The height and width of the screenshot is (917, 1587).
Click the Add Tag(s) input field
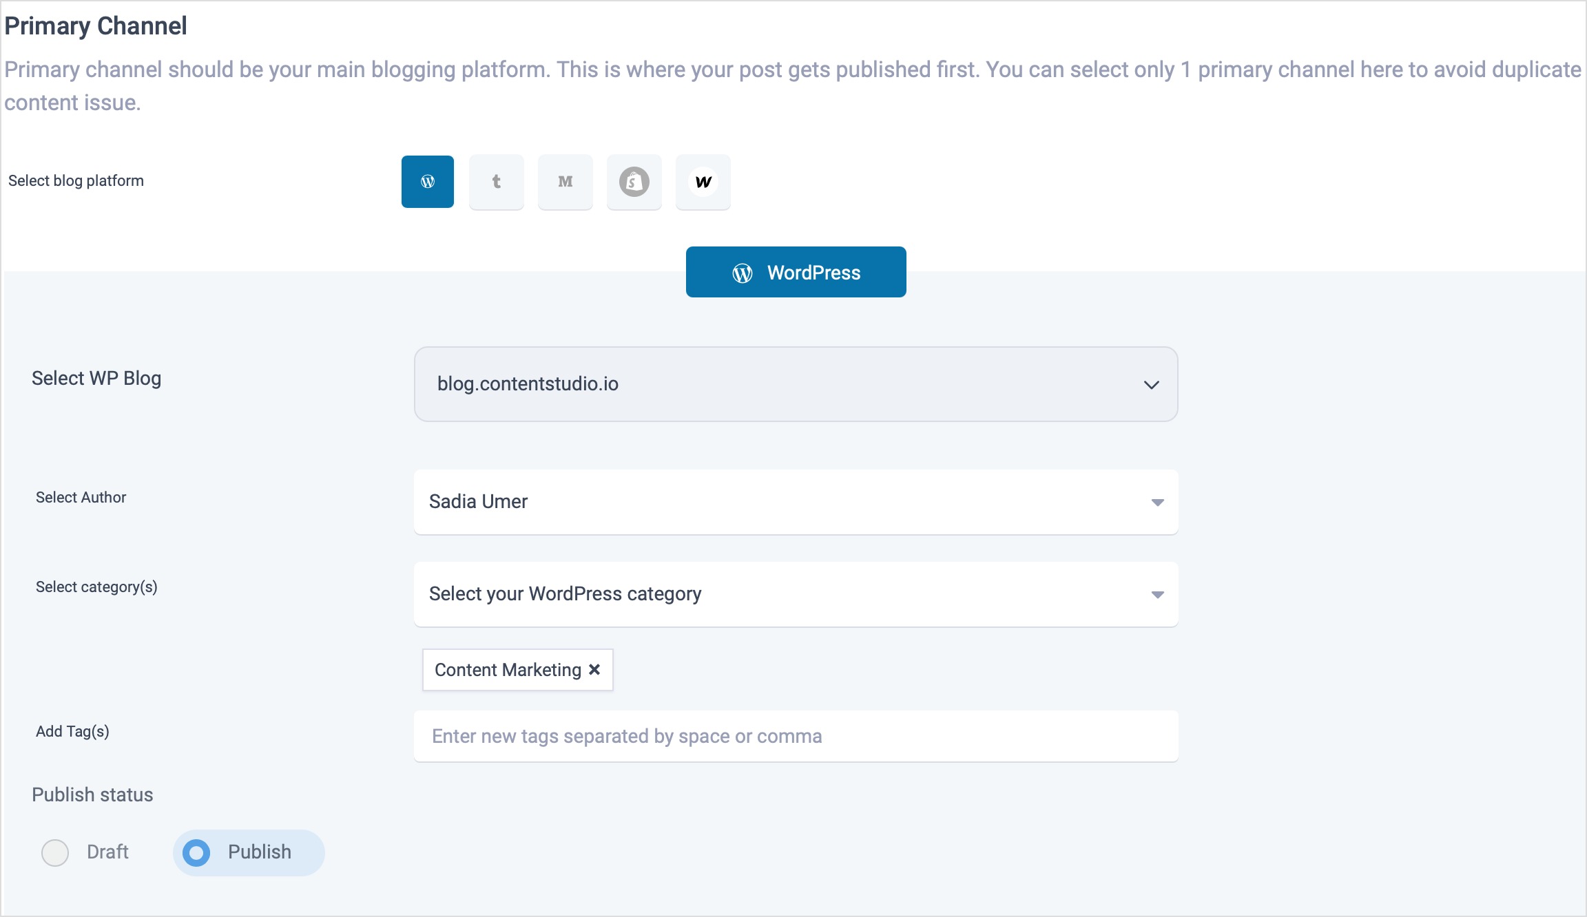[796, 736]
